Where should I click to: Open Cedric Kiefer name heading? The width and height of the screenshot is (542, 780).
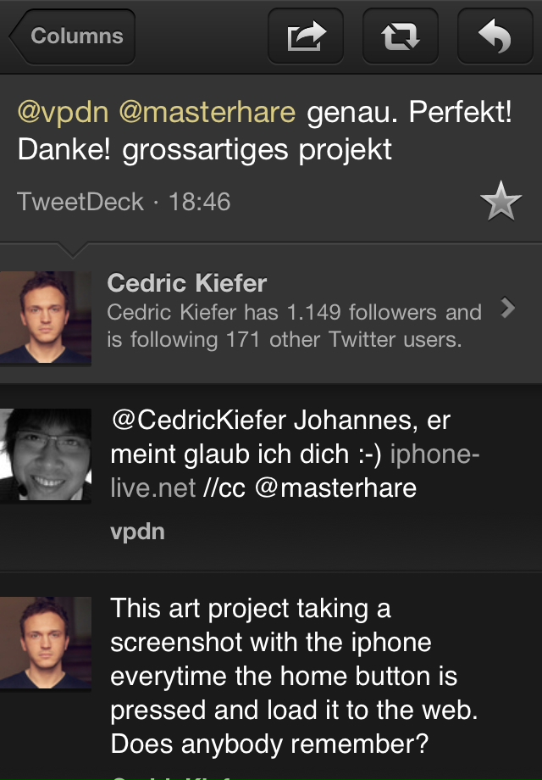187,283
